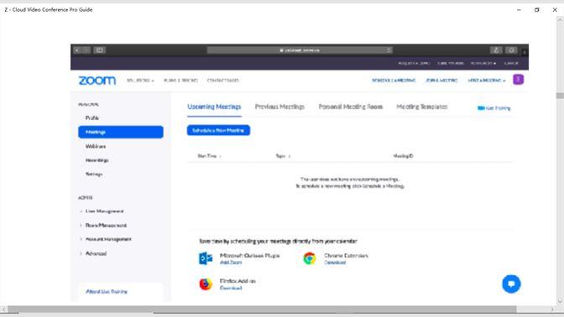This screenshot has width=564, height=317.
Task: Select Profile in sidebar
Action: tap(92, 118)
